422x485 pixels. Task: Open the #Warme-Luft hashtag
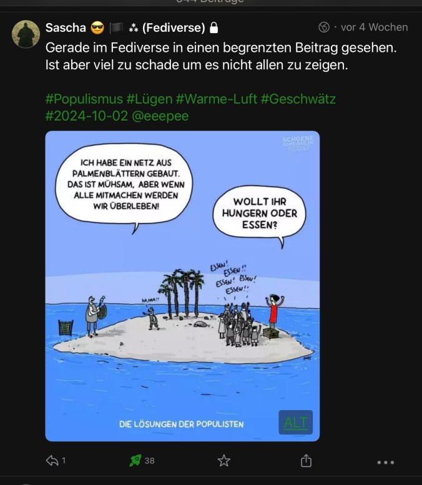click(x=216, y=99)
